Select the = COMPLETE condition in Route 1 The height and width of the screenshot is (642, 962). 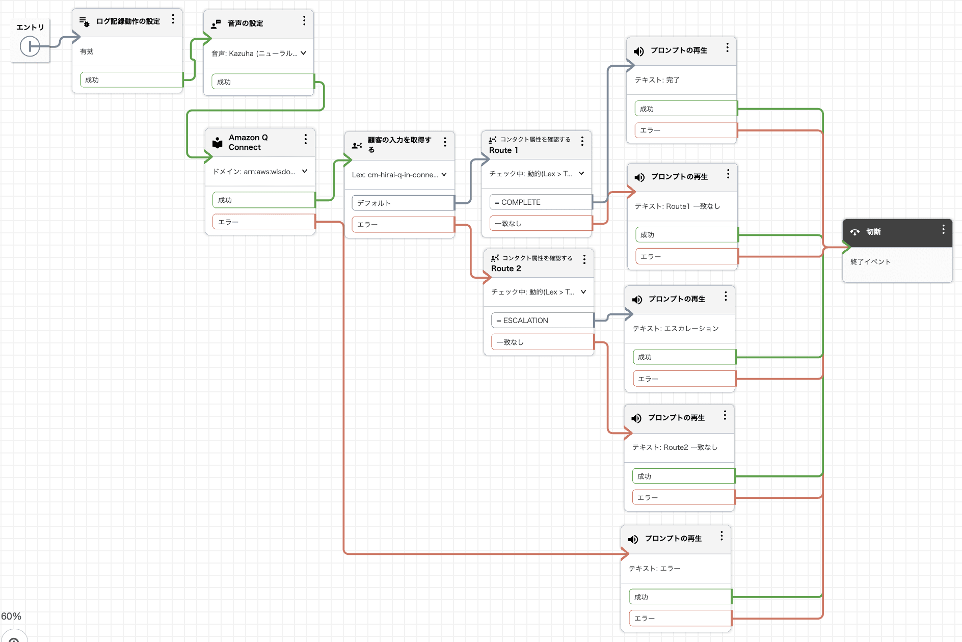(541, 202)
